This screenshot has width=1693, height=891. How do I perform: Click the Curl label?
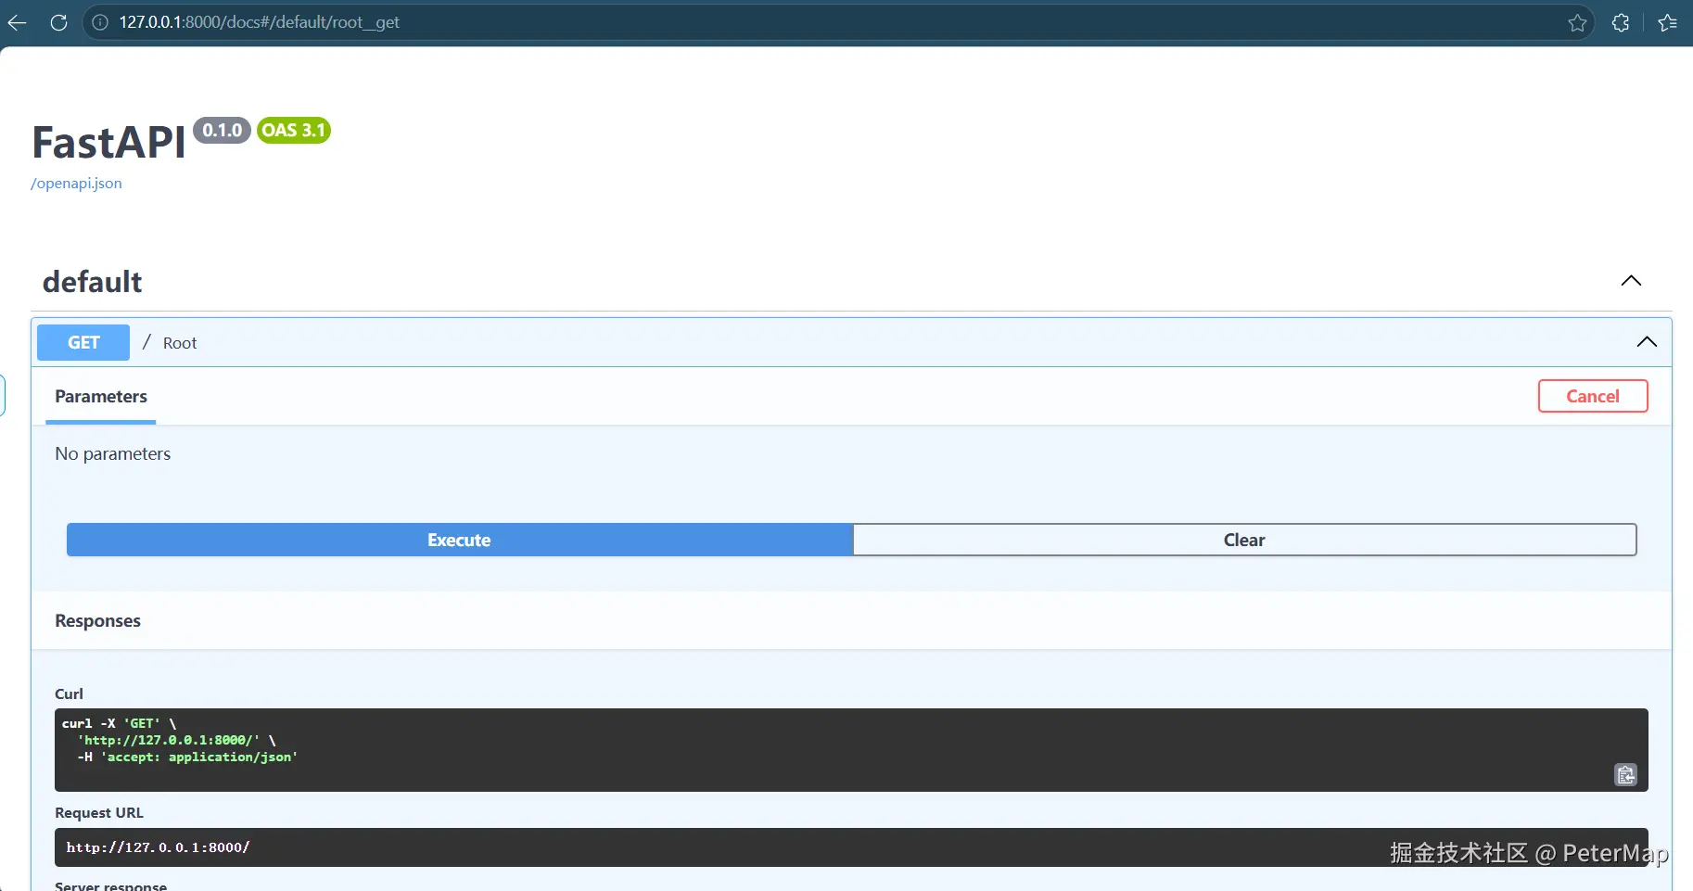(x=69, y=694)
